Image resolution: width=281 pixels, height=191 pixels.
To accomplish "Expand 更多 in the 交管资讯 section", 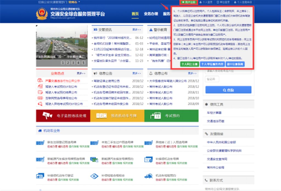I will click(x=136, y=30).
